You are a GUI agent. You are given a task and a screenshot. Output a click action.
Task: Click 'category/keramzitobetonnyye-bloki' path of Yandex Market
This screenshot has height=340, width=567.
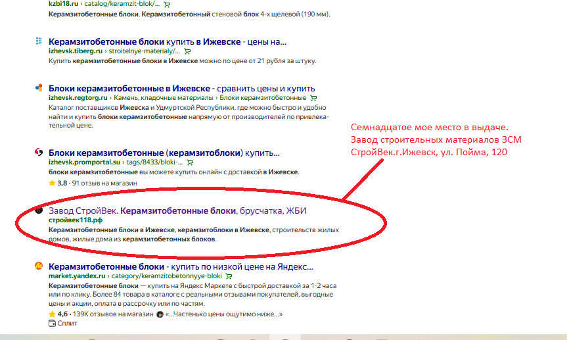(x=167, y=276)
